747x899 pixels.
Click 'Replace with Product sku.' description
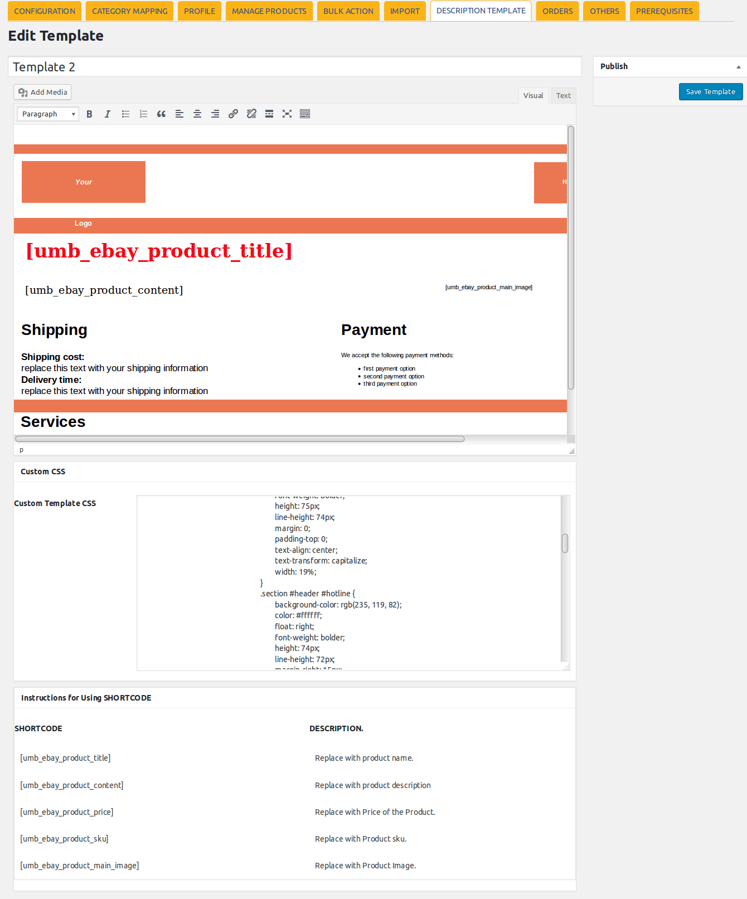(x=361, y=839)
